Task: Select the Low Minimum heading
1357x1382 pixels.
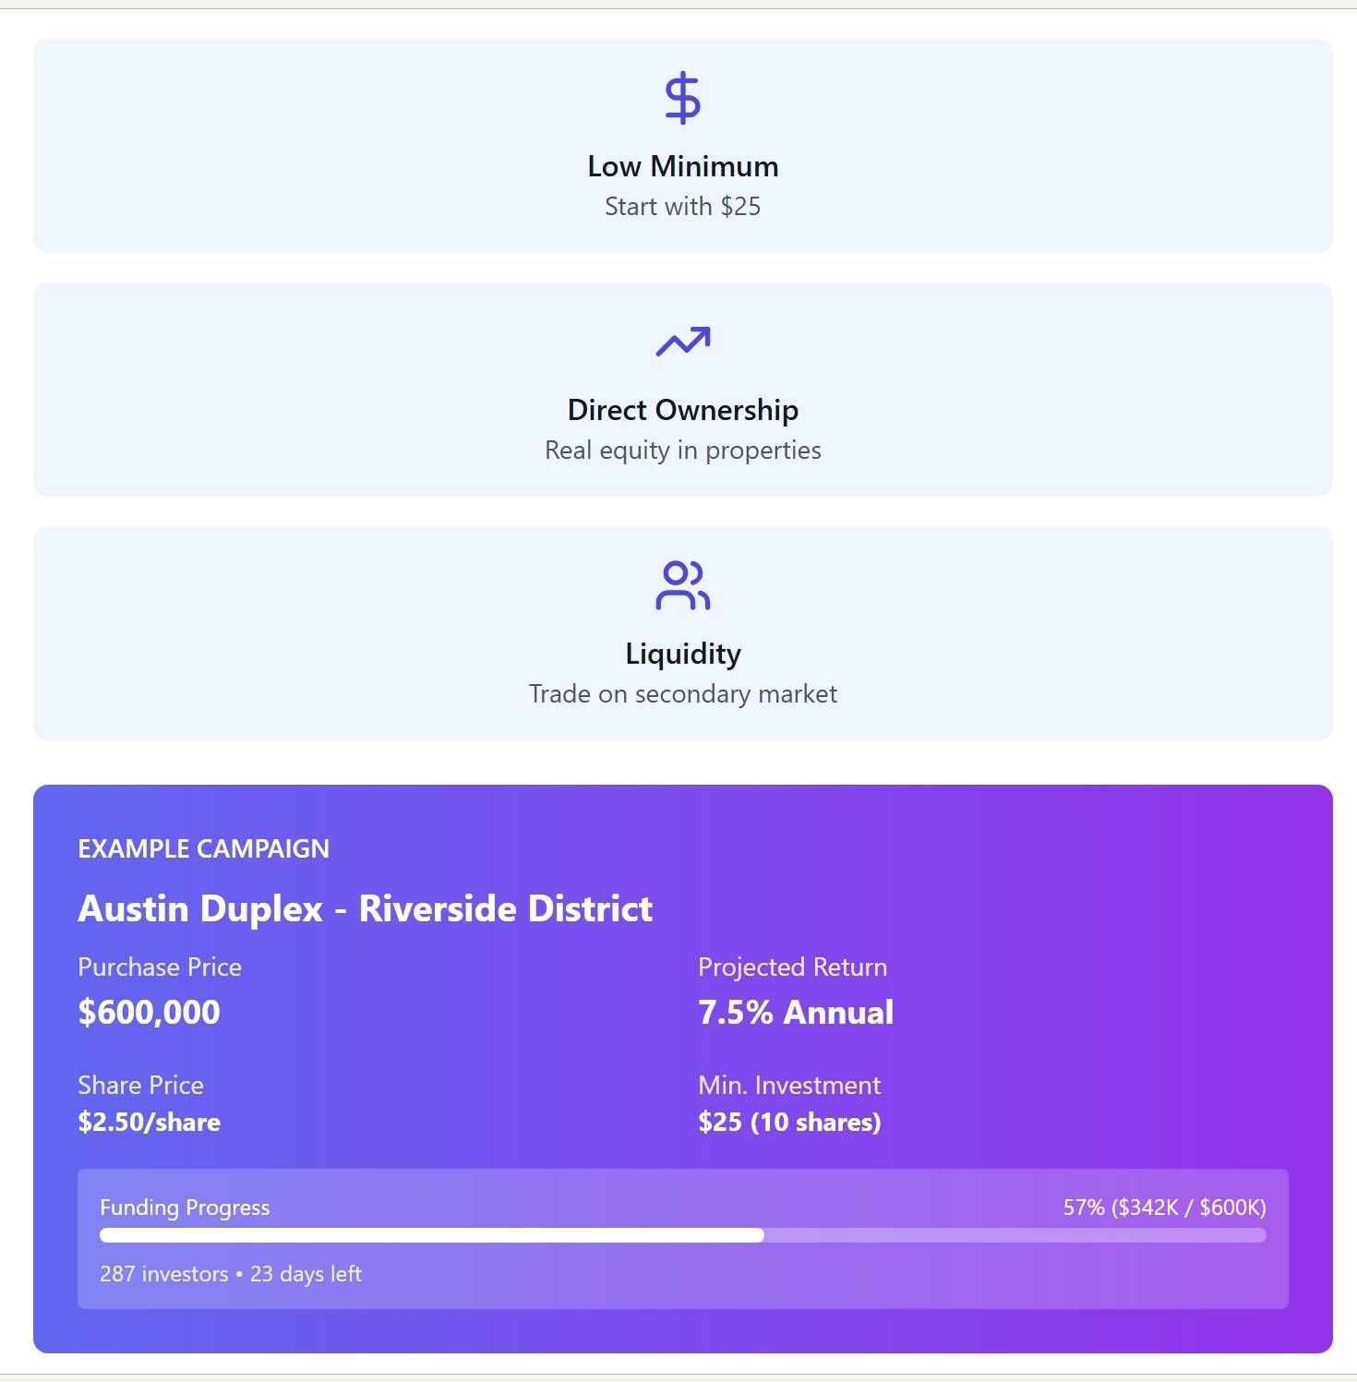Action: point(683,166)
